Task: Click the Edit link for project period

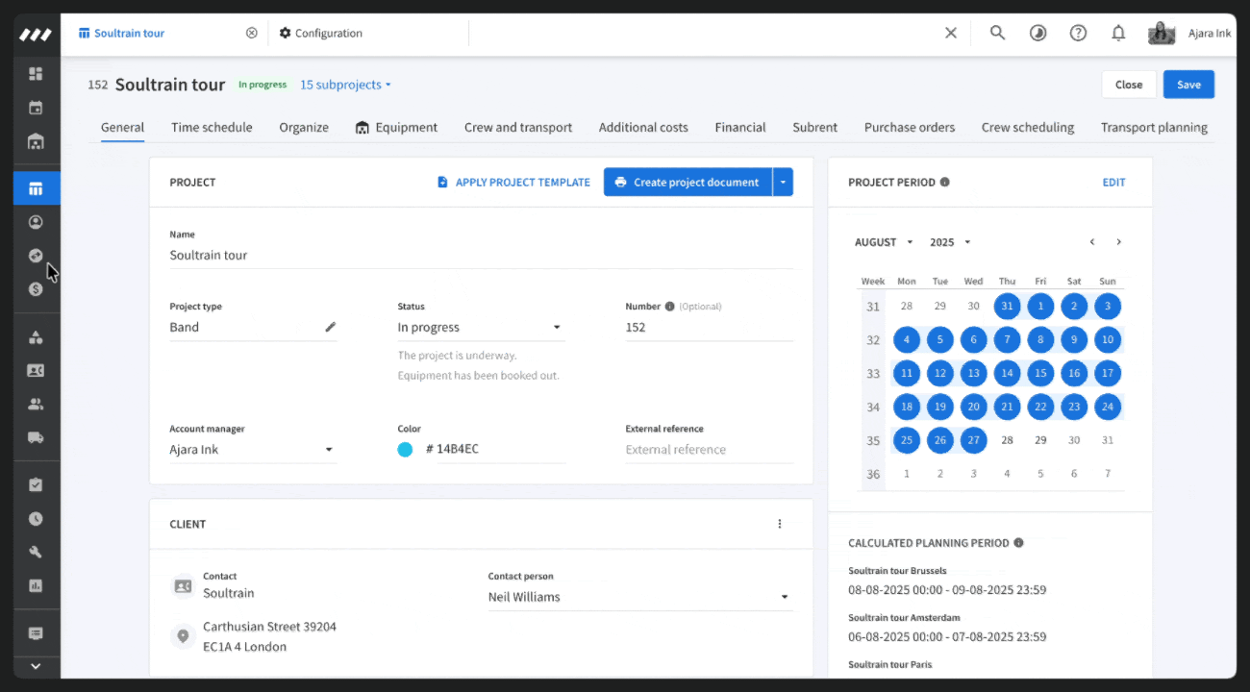Action: (x=1113, y=182)
